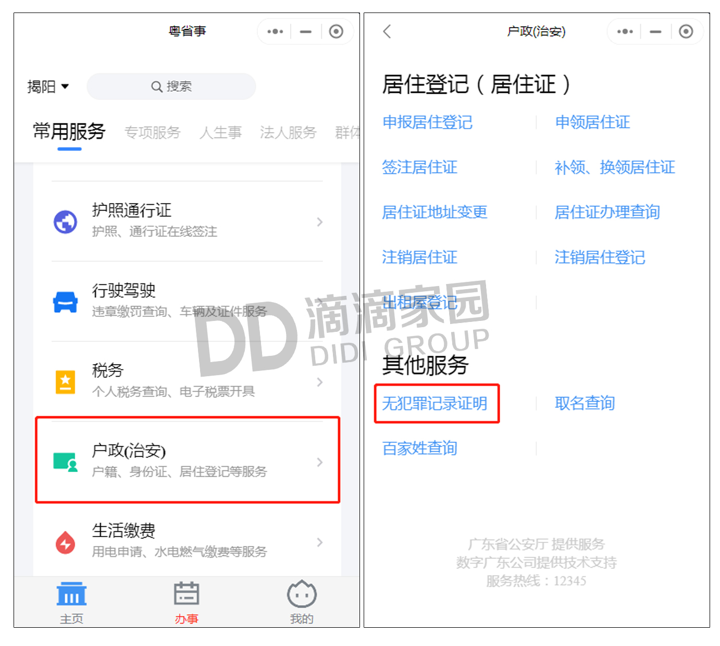
Task: Expand 户政(治安) row chevron
Action: [320, 462]
